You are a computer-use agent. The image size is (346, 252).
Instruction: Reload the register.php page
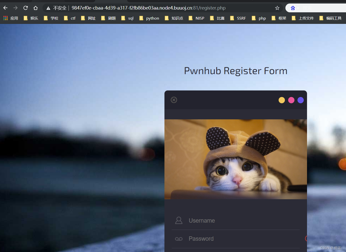pyautogui.click(x=25, y=8)
